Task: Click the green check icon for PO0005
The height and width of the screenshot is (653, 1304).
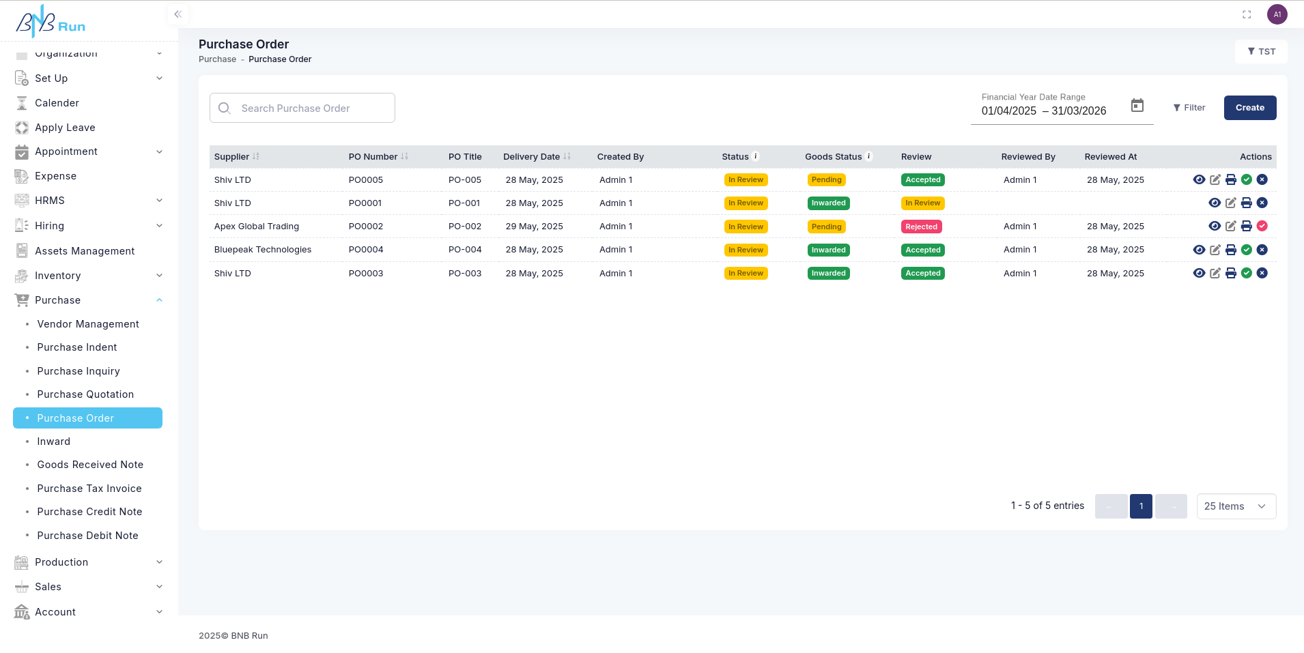Action: [x=1247, y=179]
